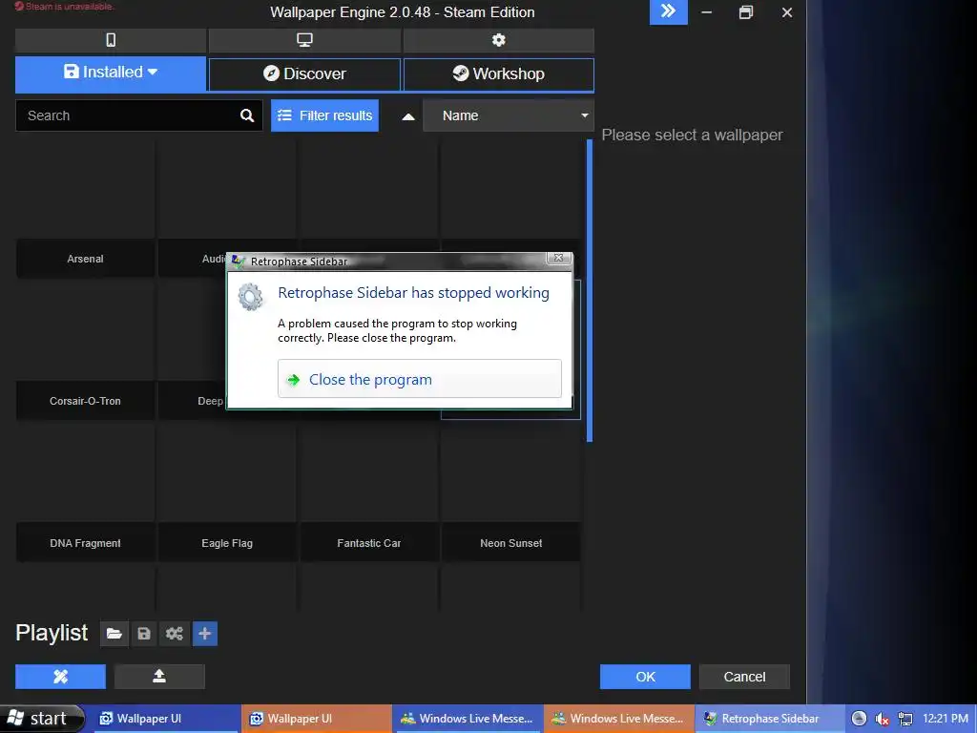Select the Fantastic Car wallpaper
This screenshot has width=977, height=733.
[x=369, y=492]
